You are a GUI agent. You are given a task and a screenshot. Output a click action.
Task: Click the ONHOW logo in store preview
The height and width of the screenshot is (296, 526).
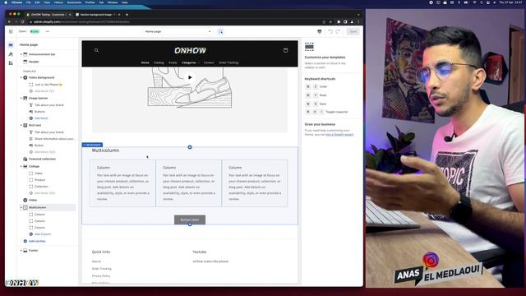coord(190,50)
